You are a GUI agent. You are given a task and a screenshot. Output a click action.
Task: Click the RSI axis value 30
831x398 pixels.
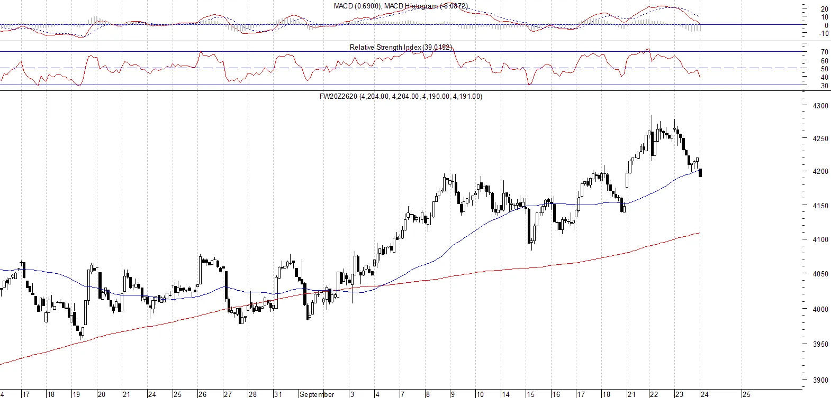click(x=825, y=86)
